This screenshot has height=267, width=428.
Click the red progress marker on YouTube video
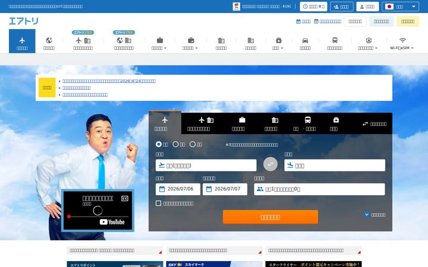(x=69, y=217)
